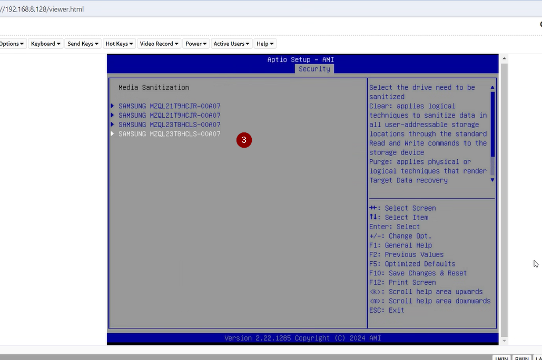Click 'F1: General Help' text
542x360 pixels.
(x=401, y=245)
